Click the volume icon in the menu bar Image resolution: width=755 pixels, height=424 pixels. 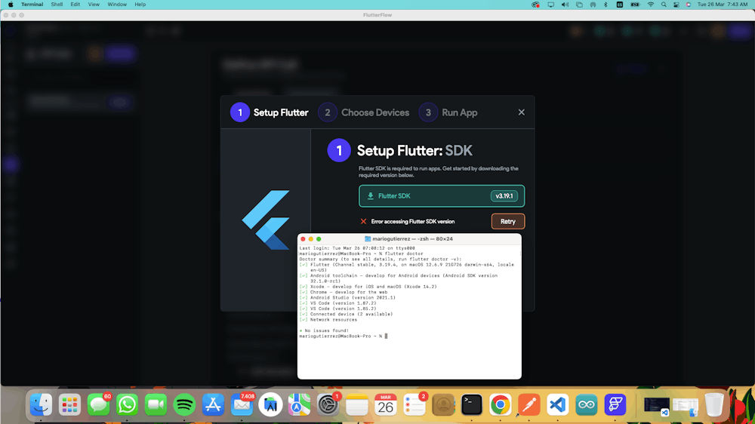coord(565,5)
